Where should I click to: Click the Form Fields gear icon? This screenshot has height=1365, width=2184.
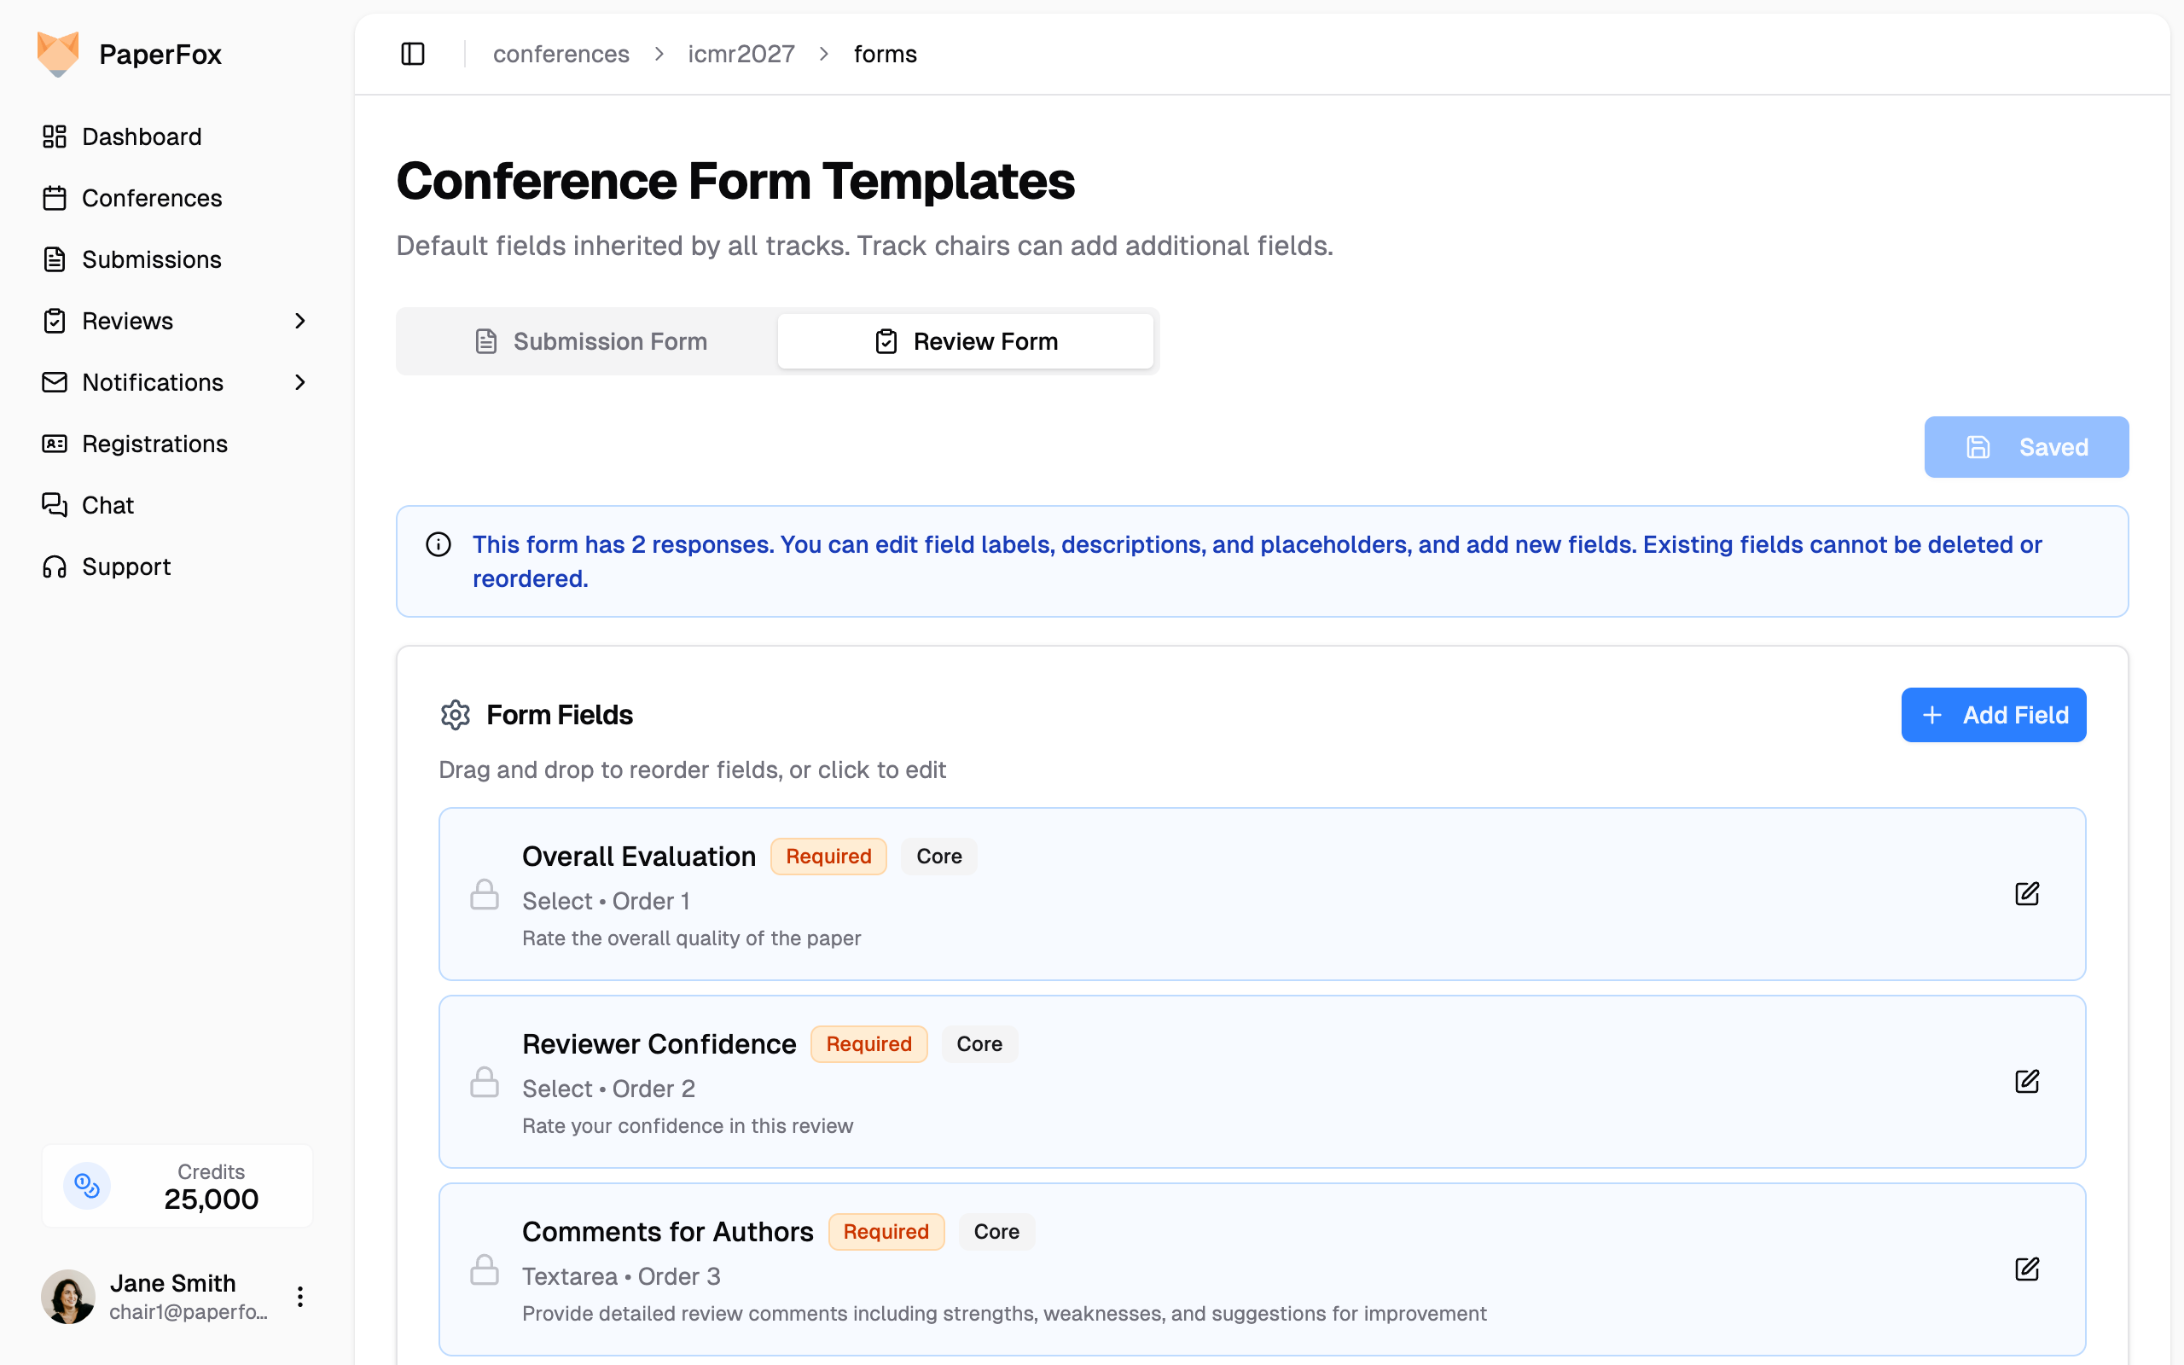455,715
